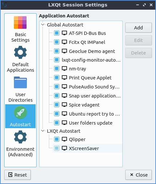Image resolution: width=156 pixels, height=184 pixels.
Task: Select Default Applications gear icon
Action: coord(20,52)
